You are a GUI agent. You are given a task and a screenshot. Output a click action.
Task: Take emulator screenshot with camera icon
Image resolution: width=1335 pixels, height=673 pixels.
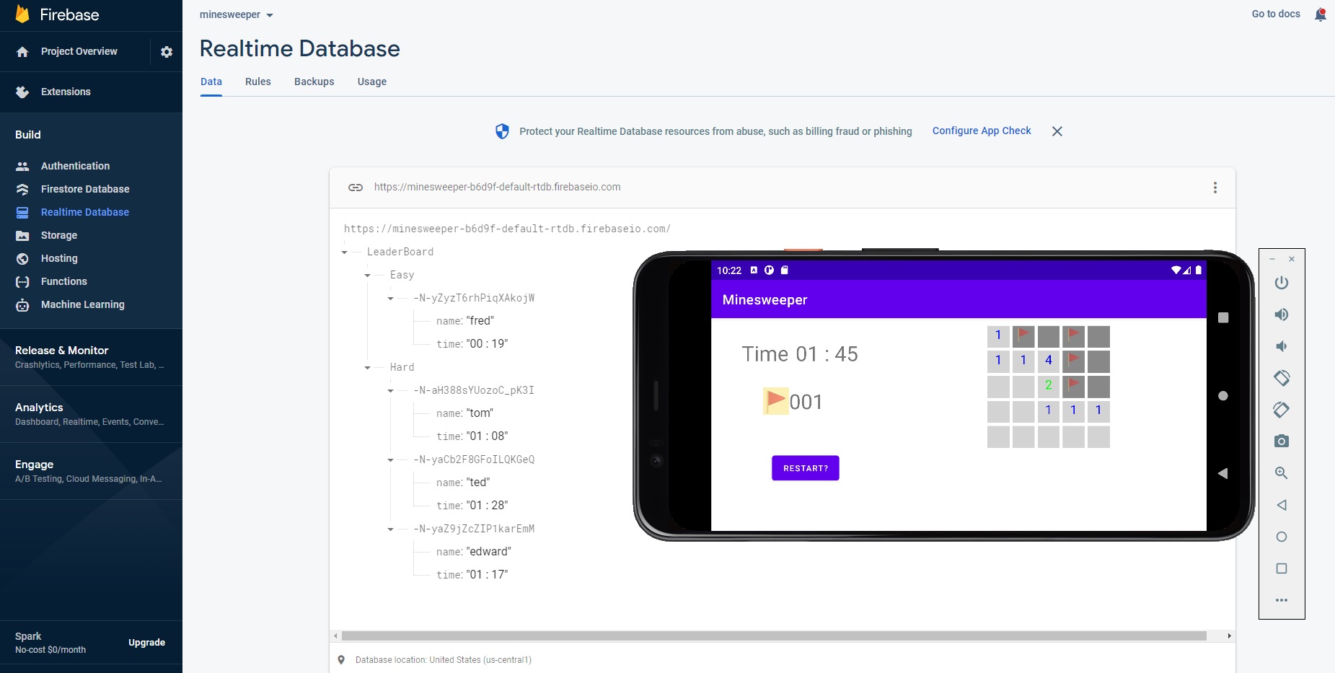pos(1282,441)
